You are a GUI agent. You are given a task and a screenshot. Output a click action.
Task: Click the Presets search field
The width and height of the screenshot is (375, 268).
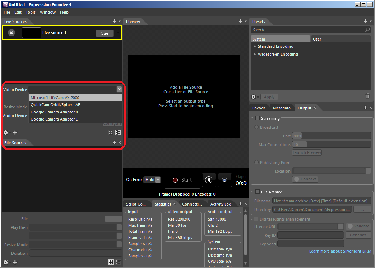[307, 30]
